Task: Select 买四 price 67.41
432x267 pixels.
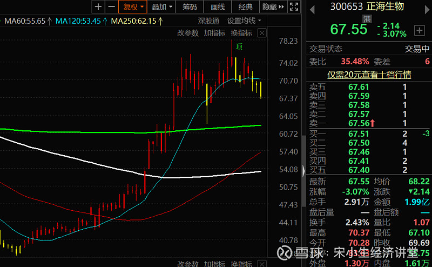Action: (359, 161)
